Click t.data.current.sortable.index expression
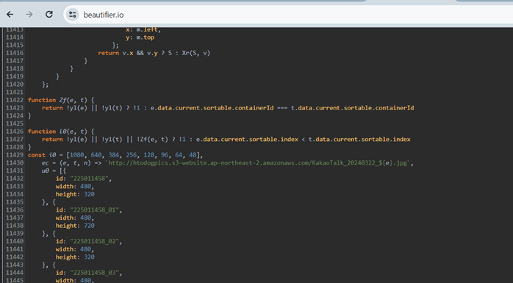The width and height of the screenshot is (513, 283). click(x=359, y=140)
